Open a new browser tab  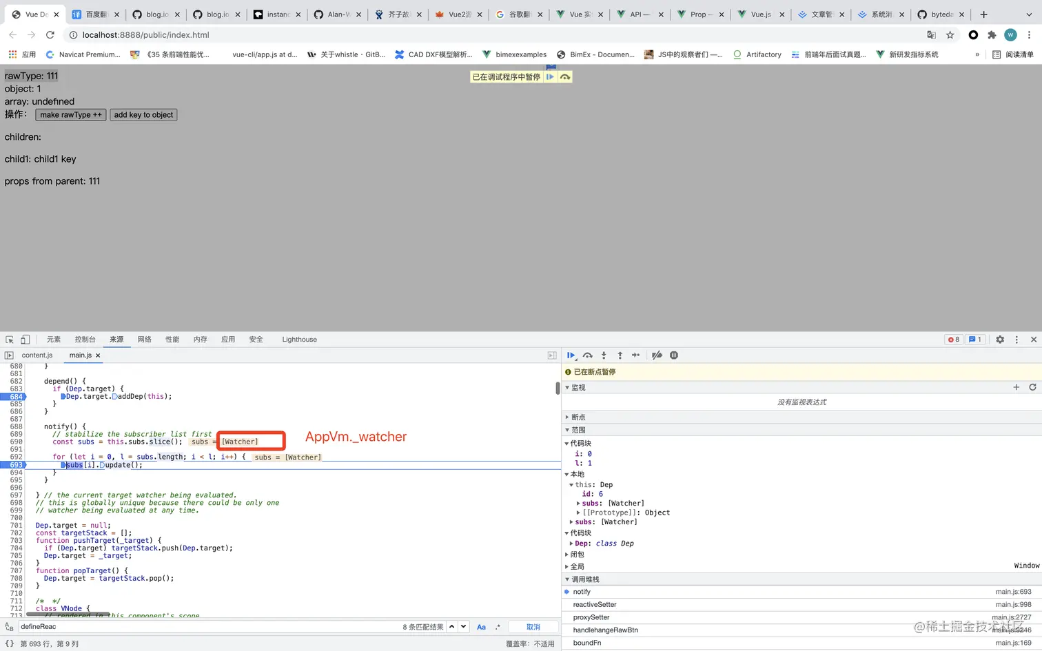click(983, 14)
